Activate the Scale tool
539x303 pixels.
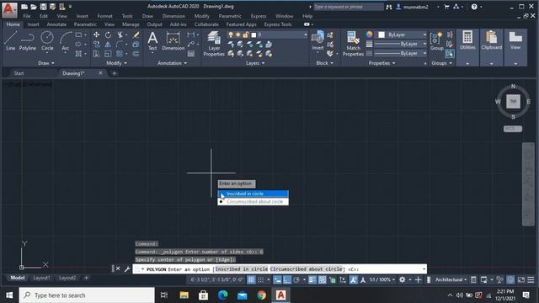pos(108,54)
